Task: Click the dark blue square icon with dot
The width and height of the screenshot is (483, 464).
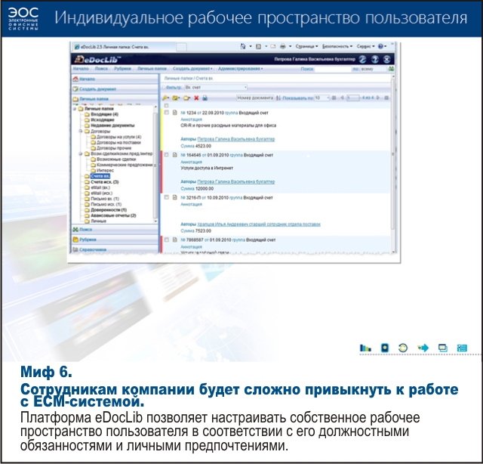Action: [385, 348]
